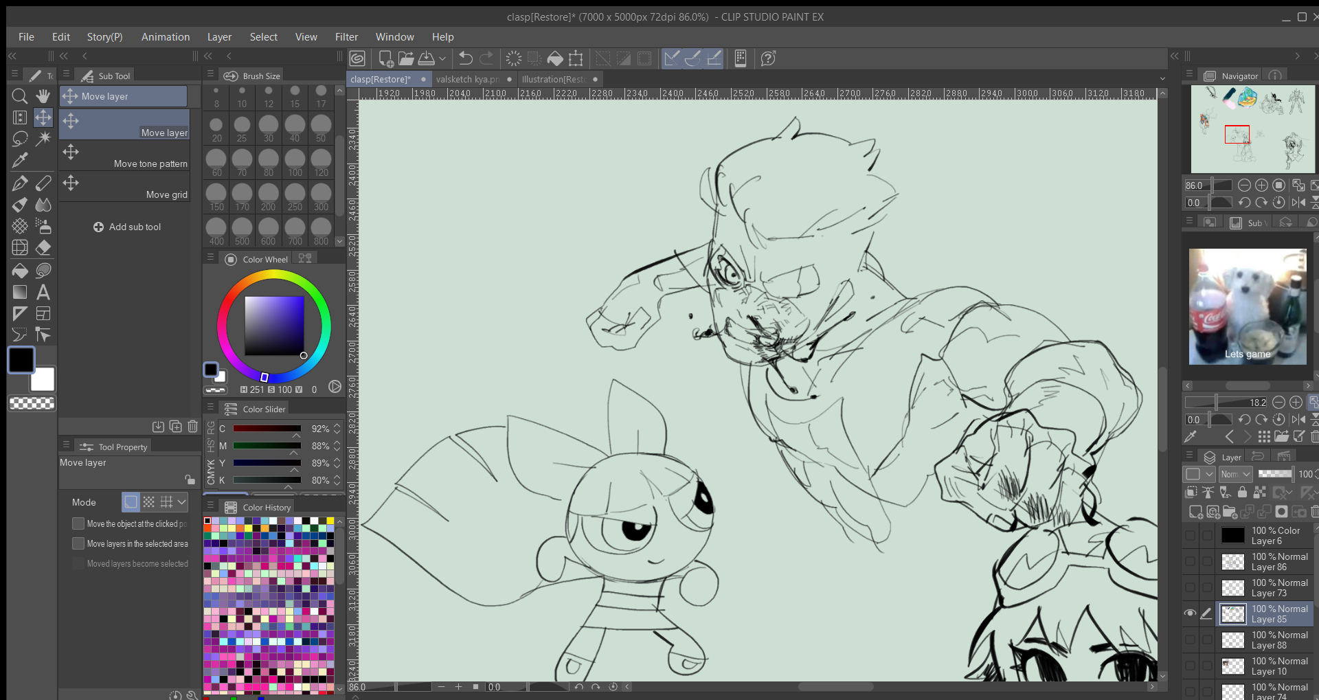The width and height of the screenshot is (1319, 700).
Task: Enable 'Move the object at the clicked position' checkbox
Action: [78, 523]
